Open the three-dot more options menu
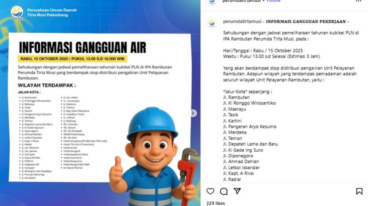Viewport: 368px width, 206px height. click(358, 1)
